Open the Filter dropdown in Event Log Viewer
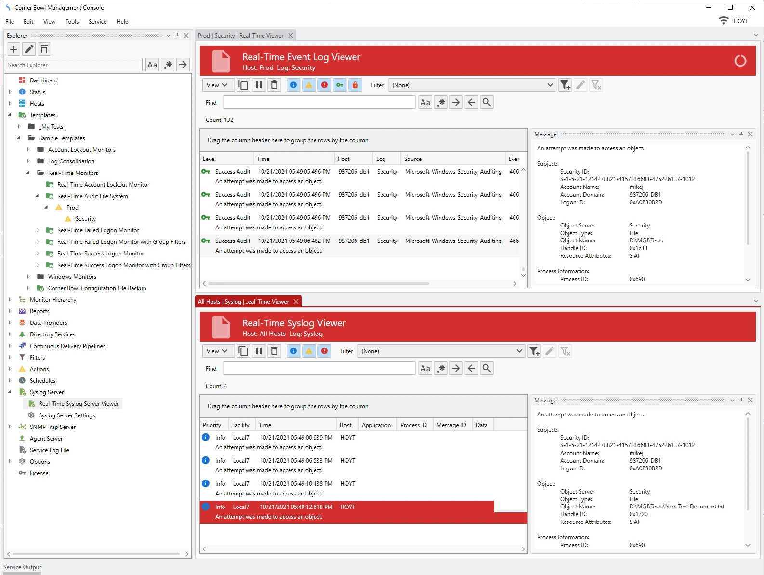 (550, 85)
